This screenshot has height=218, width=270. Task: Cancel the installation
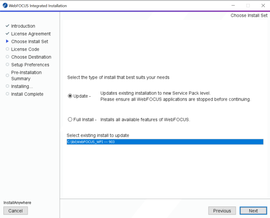tap(15, 211)
